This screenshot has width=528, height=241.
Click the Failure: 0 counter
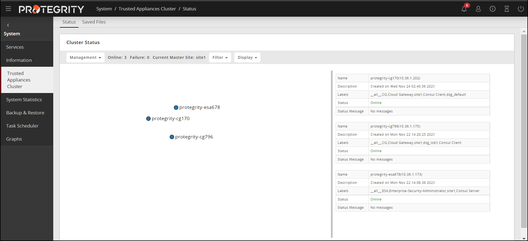point(140,57)
